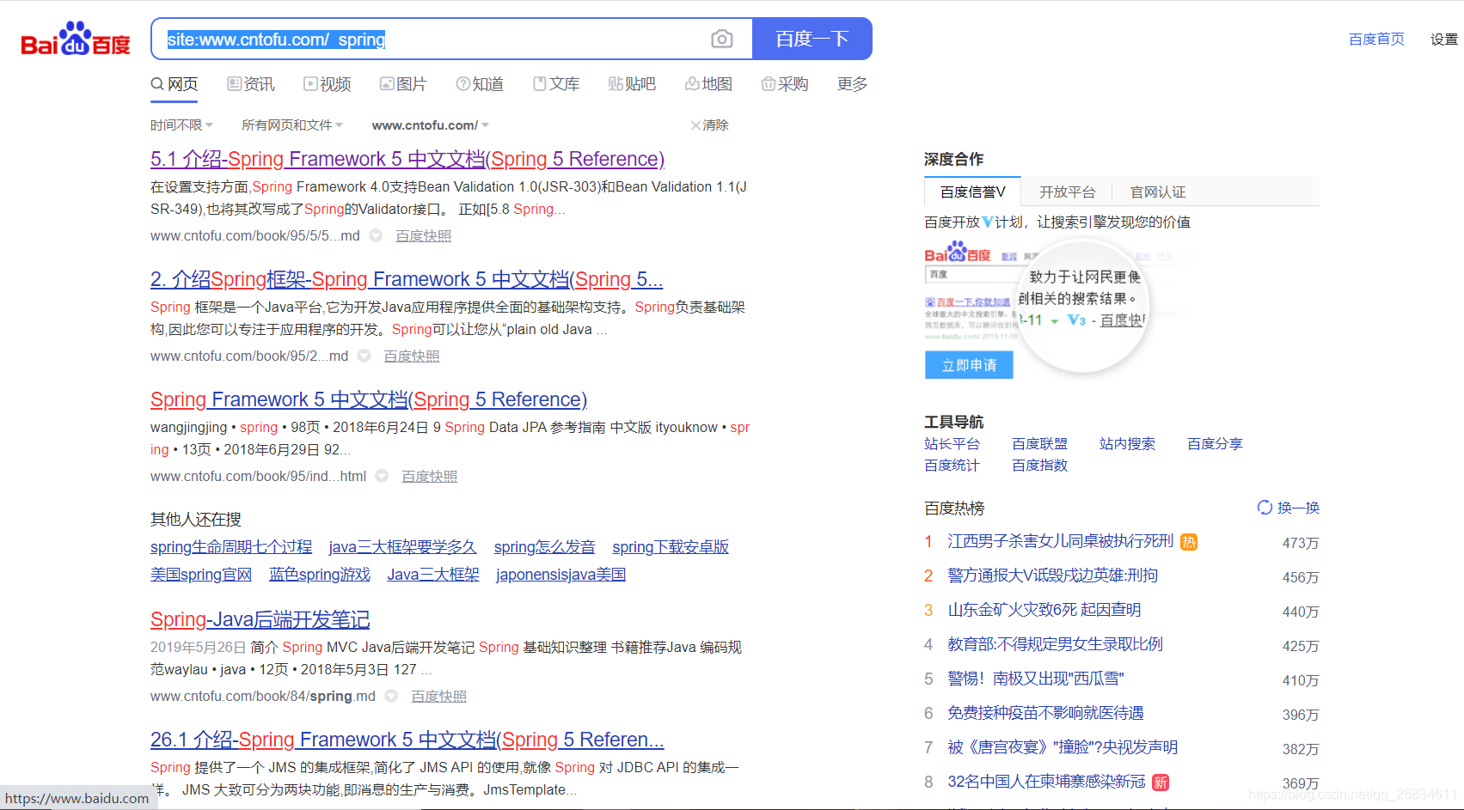Open the 采购 tab

pyautogui.click(x=785, y=84)
